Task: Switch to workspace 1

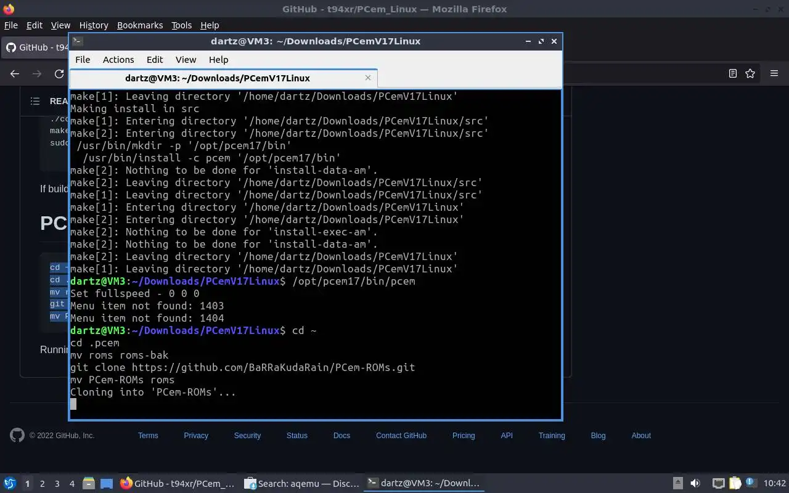Action: [27, 484]
